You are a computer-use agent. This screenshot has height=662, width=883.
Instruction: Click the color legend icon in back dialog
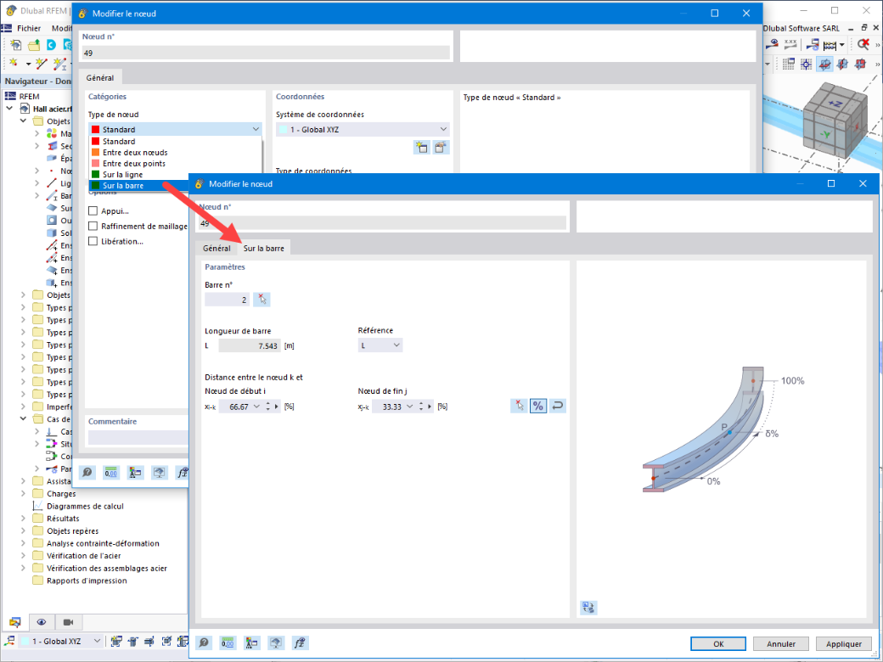135,472
